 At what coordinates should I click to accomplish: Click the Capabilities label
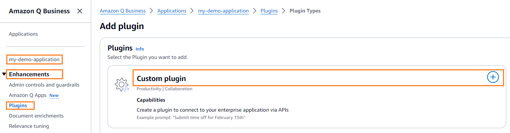(151, 100)
